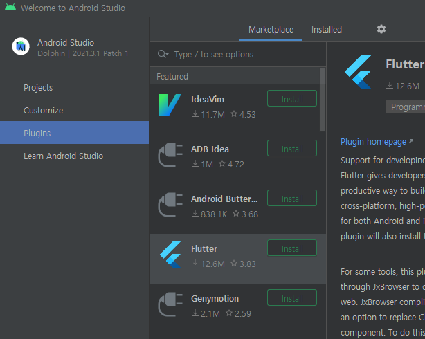
Task: Click the Genymotion plug icon
Action: coord(170,304)
